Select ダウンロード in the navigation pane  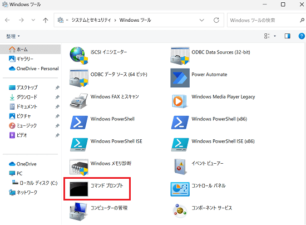pyautogui.click(x=27, y=97)
